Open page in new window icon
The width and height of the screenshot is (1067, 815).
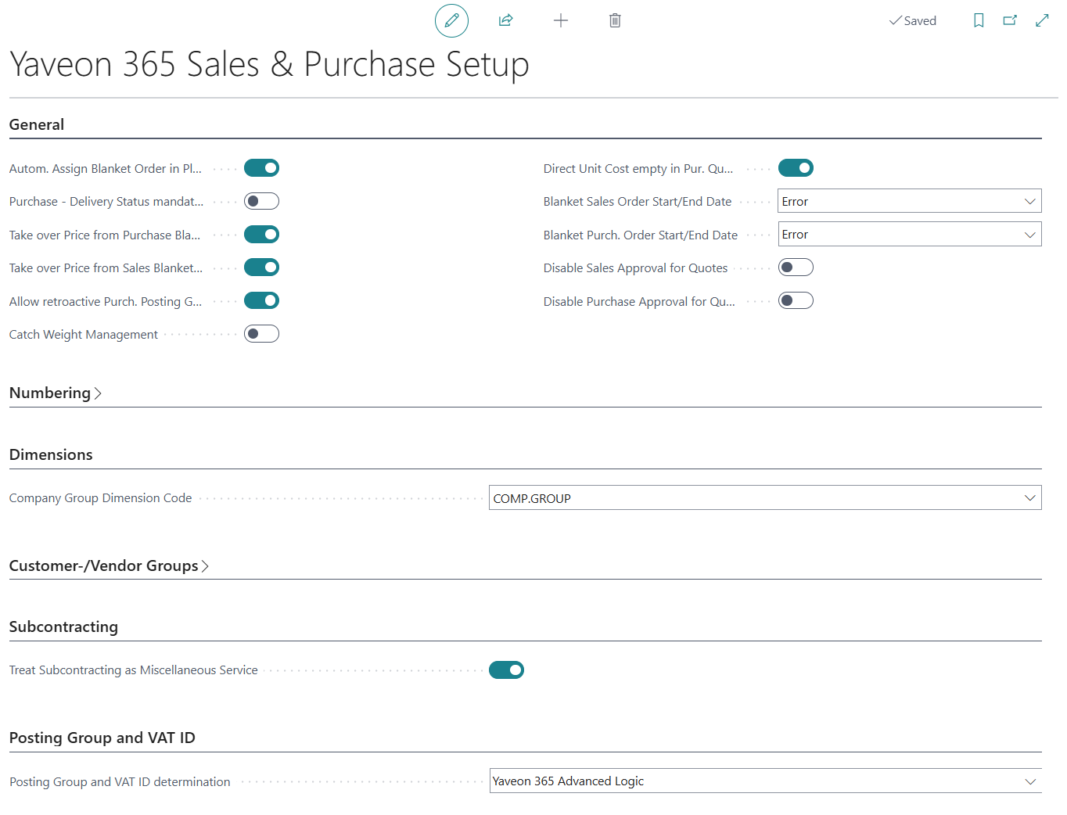coord(1010,21)
